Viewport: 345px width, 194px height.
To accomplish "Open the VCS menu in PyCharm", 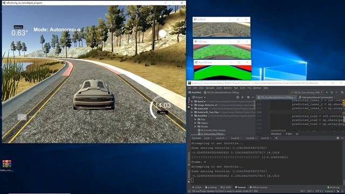I will pos(249,88).
